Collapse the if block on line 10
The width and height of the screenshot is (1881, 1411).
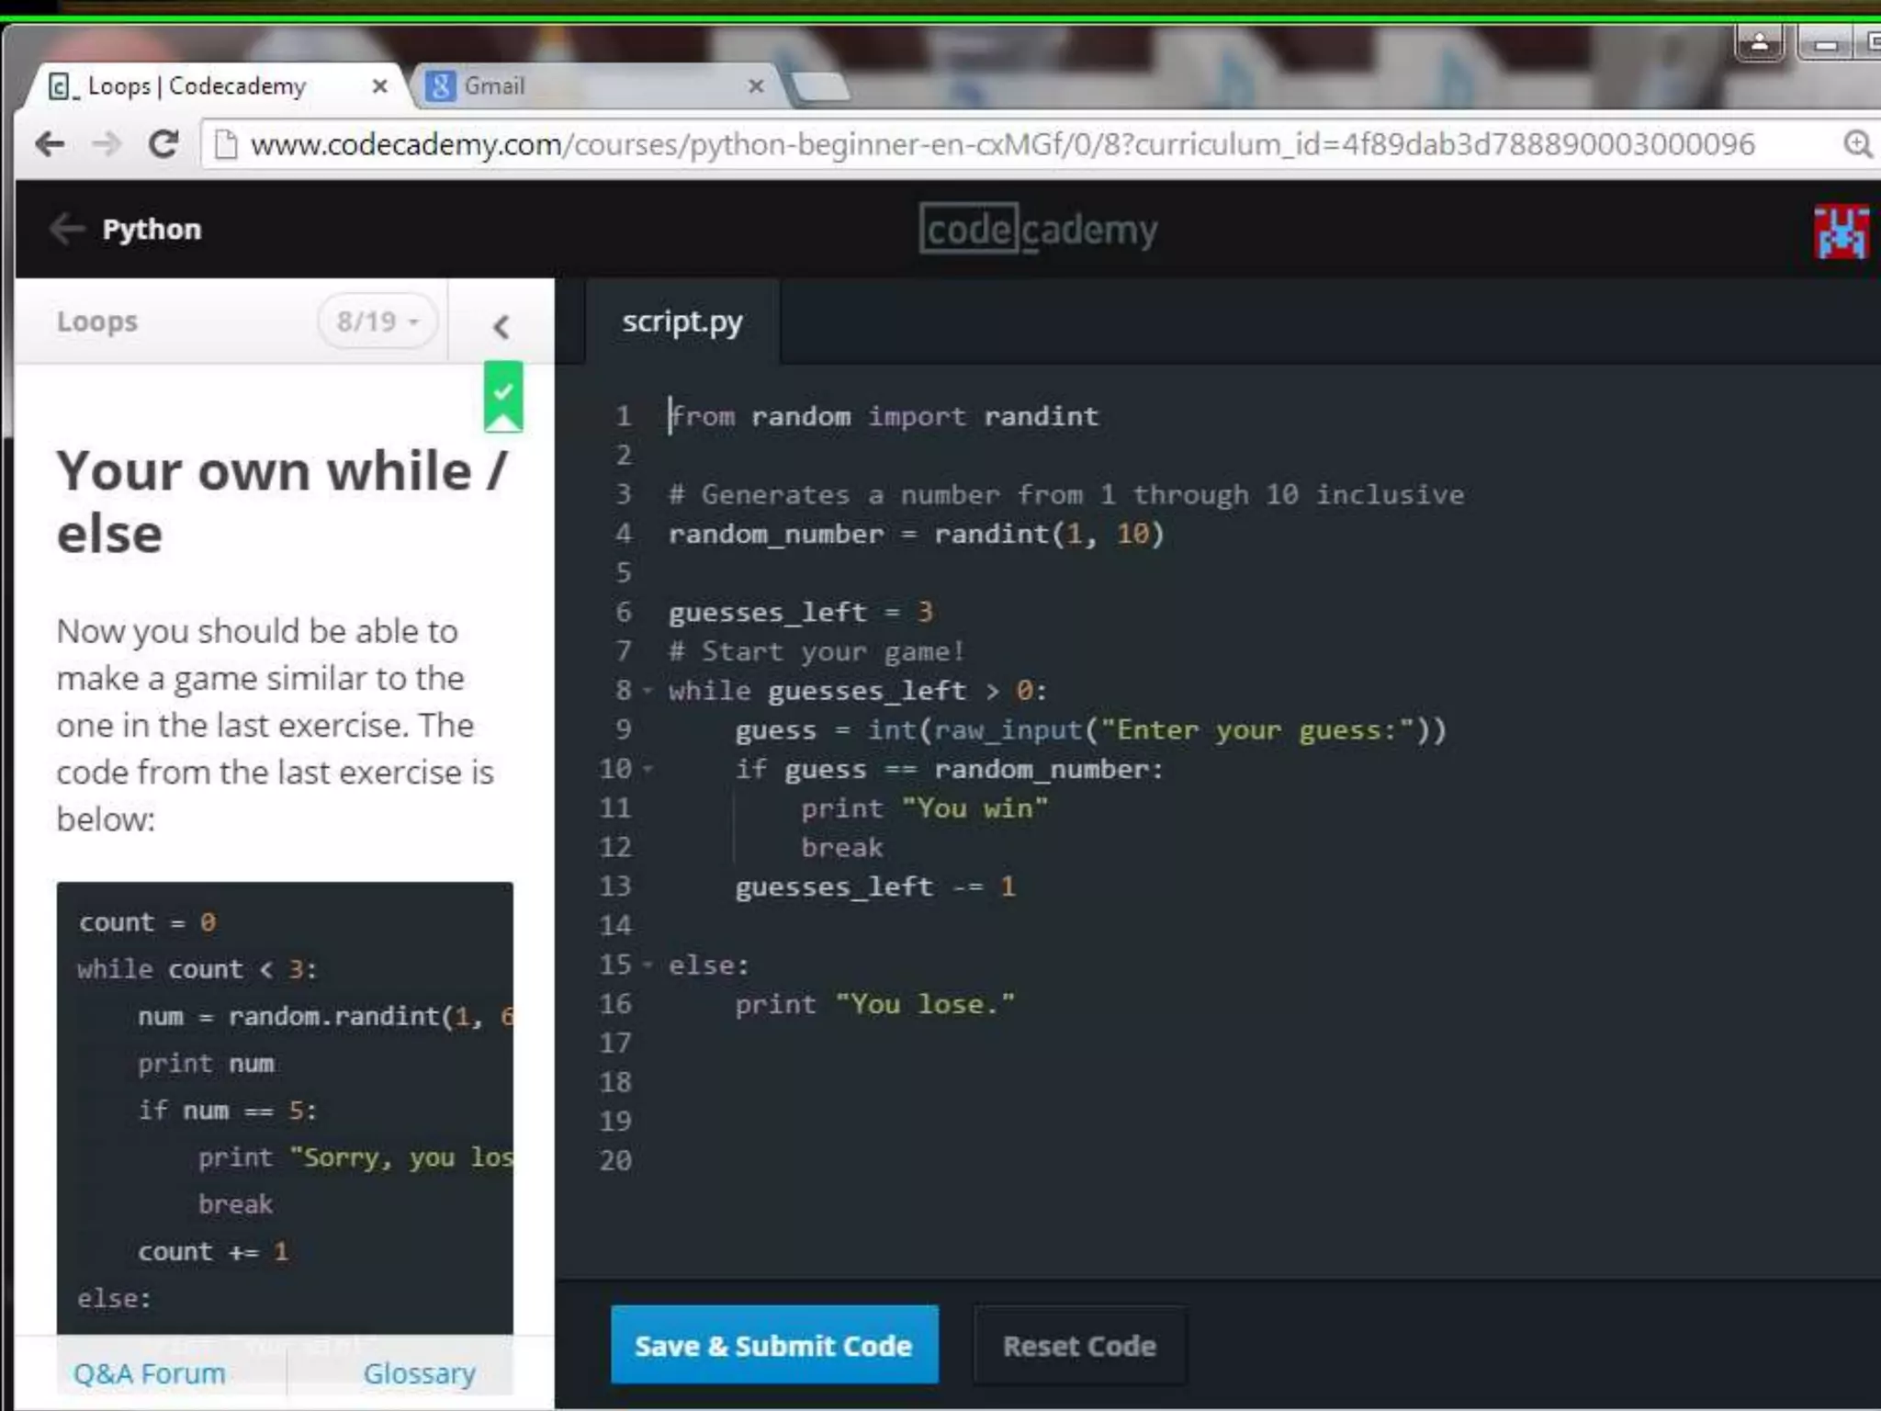click(x=648, y=769)
